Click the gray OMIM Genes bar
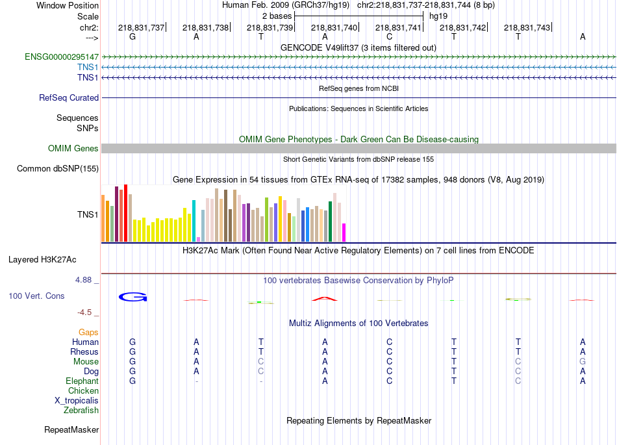 (359, 148)
